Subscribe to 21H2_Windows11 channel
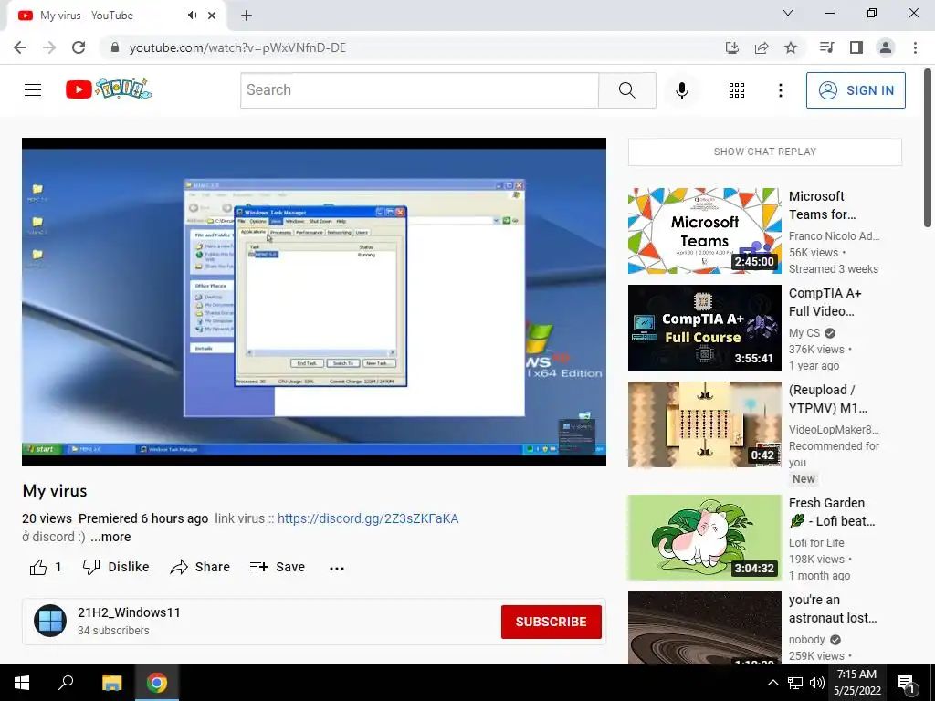Screen dimensions: 935x701 pyautogui.click(x=551, y=622)
